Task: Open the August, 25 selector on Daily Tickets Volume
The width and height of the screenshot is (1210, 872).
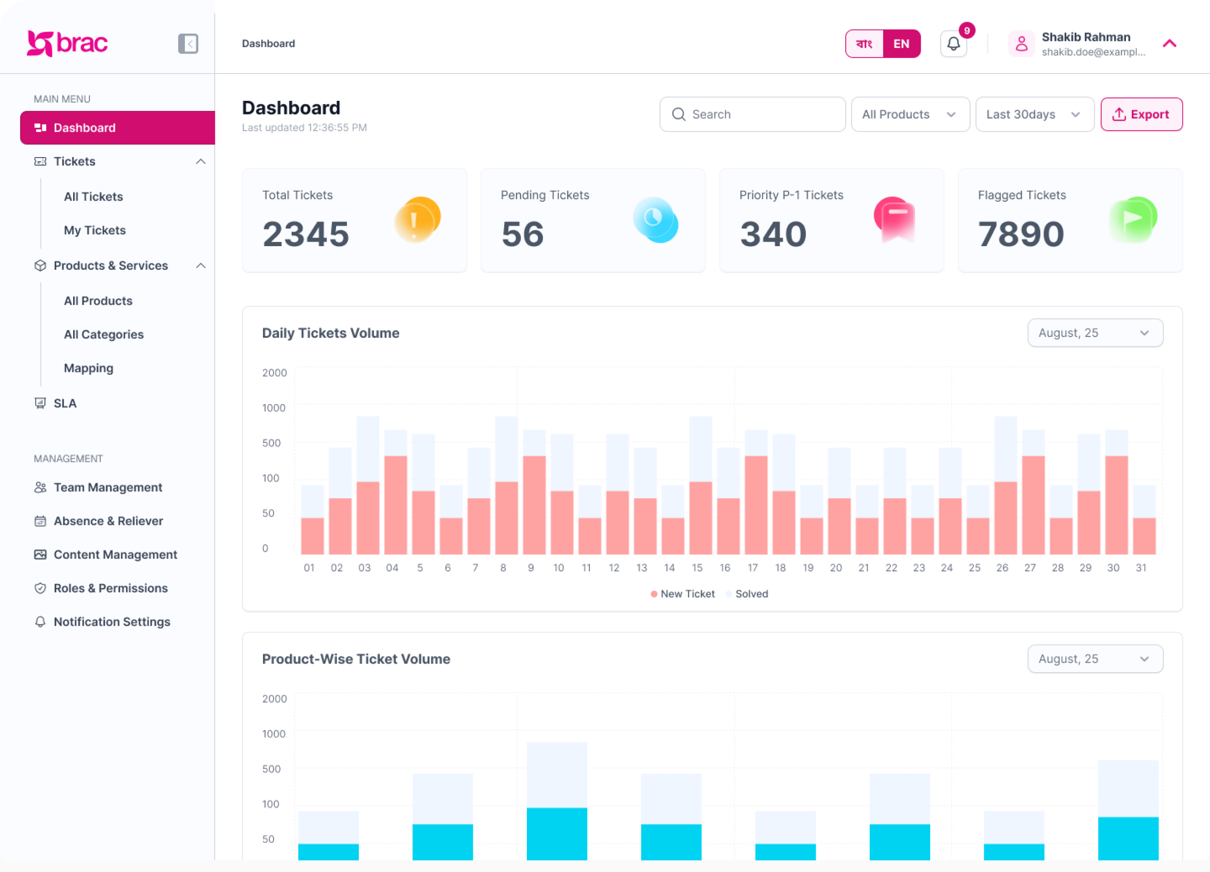Action: (x=1095, y=332)
